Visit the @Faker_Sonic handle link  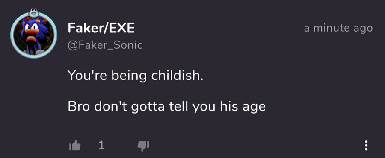[x=105, y=45]
